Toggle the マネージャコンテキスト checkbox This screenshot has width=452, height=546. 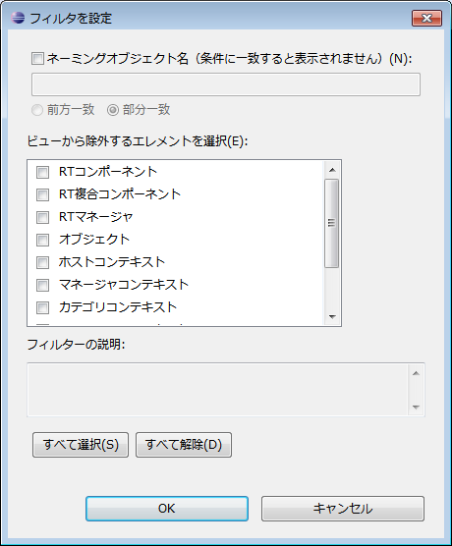42,285
